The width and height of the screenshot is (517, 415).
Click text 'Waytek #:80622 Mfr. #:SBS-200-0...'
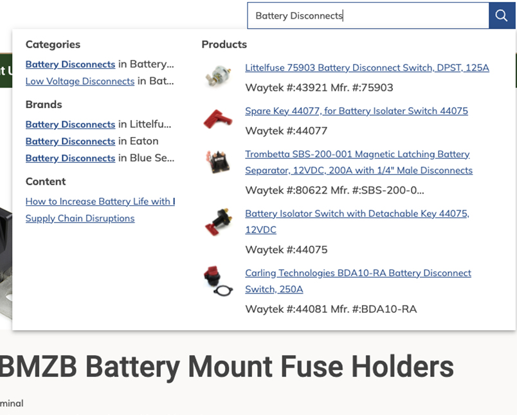pos(334,190)
